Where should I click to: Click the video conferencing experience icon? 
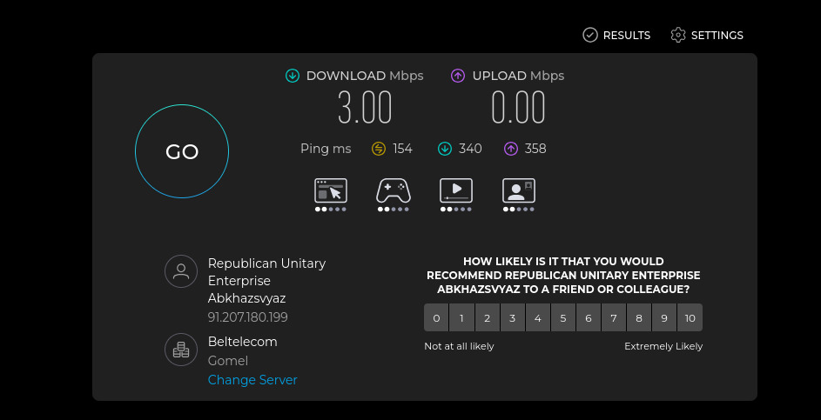click(519, 191)
